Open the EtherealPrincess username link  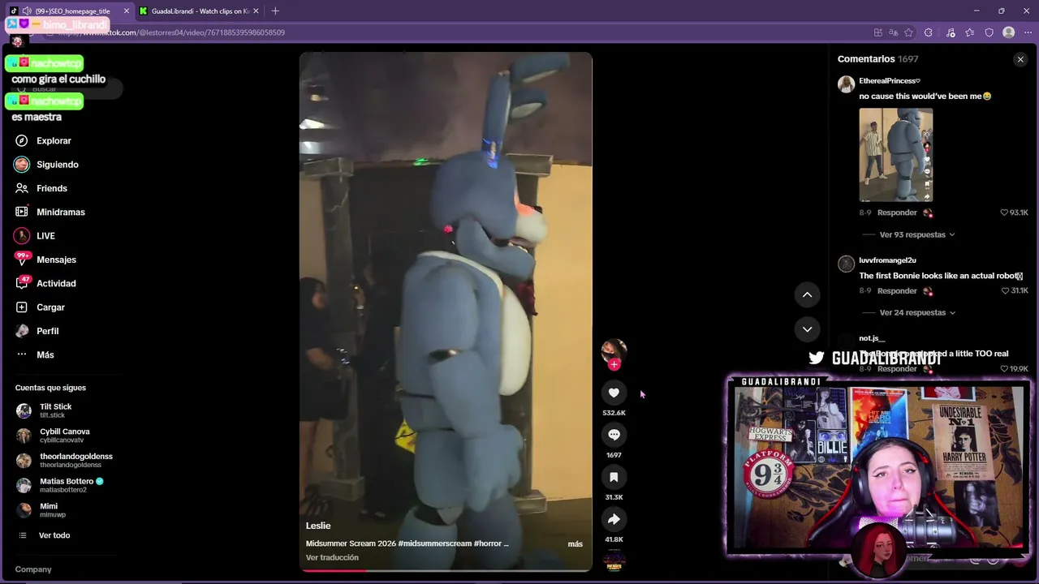pos(890,81)
